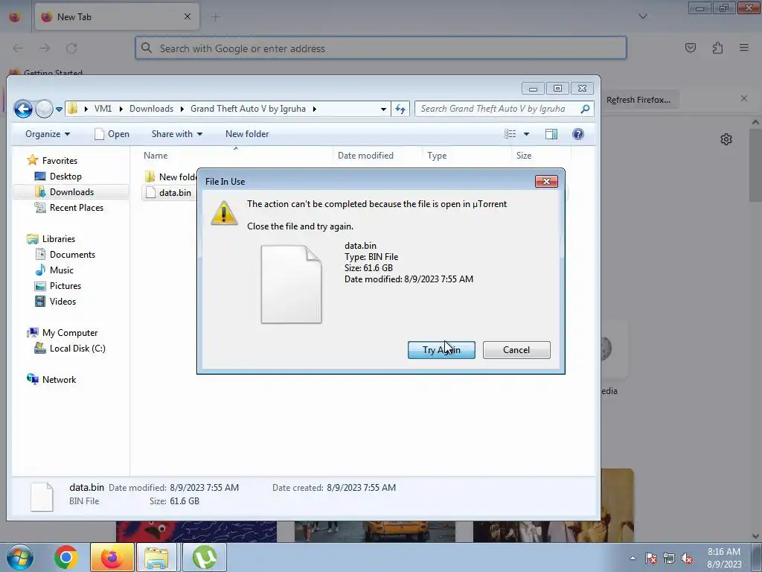Switch to Explorer on taskbar
The image size is (762, 572).
[156, 557]
